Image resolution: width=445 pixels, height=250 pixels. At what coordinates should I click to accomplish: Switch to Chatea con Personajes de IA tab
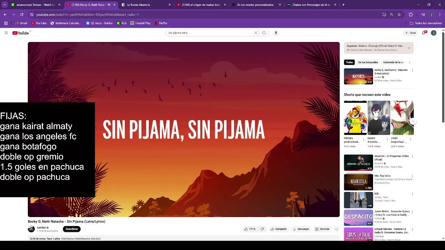point(311,5)
